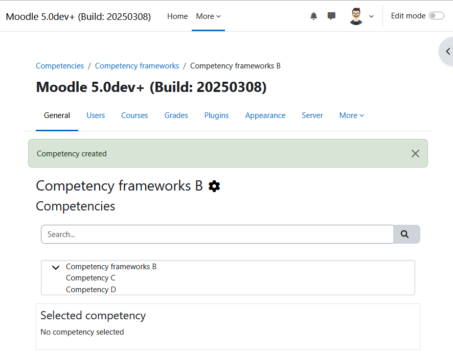Toggle Edit mode switch
This screenshot has width=453, height=354.
[436, 16]
